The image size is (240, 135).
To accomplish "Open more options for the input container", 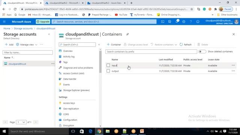I will click(x=233, y=65).
